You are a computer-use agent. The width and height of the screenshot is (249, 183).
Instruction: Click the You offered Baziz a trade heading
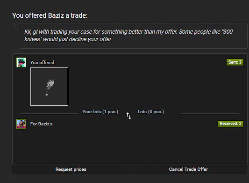tap(50, 15)
